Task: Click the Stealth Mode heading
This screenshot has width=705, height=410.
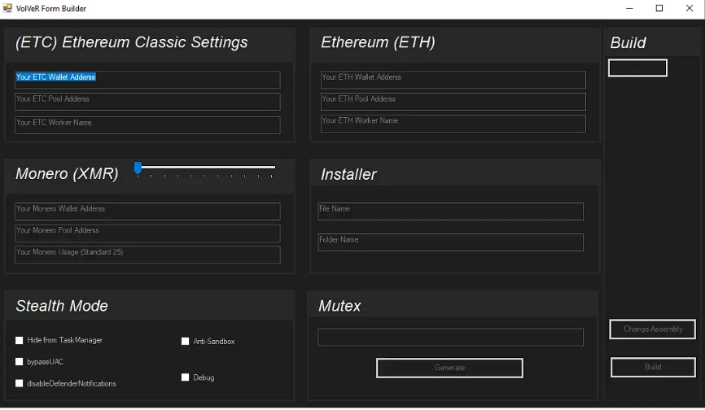Action: [62, 306]
